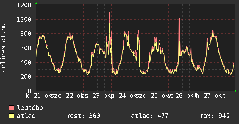Click the onlinestat.hu vertical watermark

coord(4,48)
